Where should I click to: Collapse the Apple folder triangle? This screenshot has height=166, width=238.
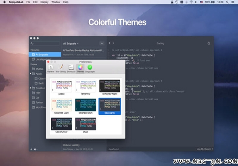click(31, 74)
